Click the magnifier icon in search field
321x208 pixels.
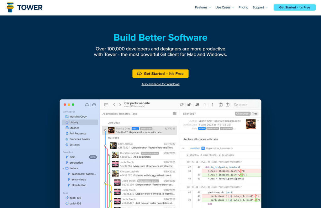(236, 104)
